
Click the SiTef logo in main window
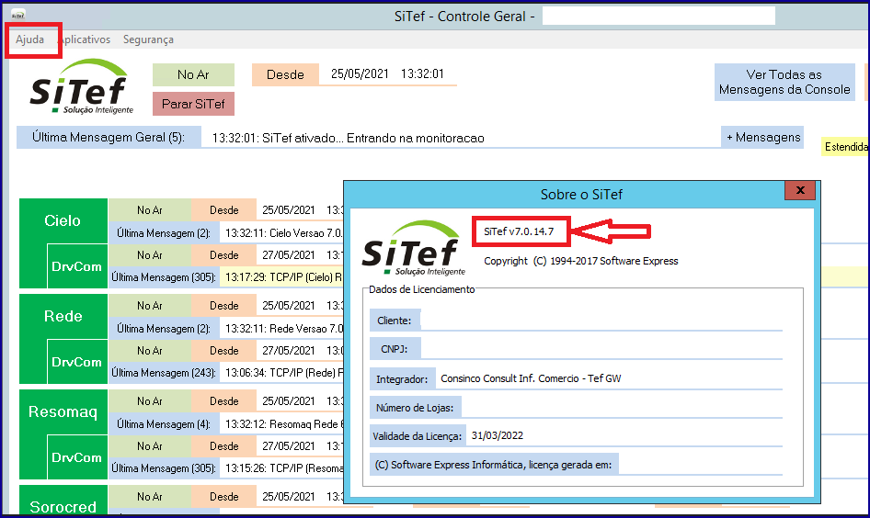click(x=81, y=87)
